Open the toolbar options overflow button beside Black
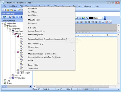 coord(105,18)
